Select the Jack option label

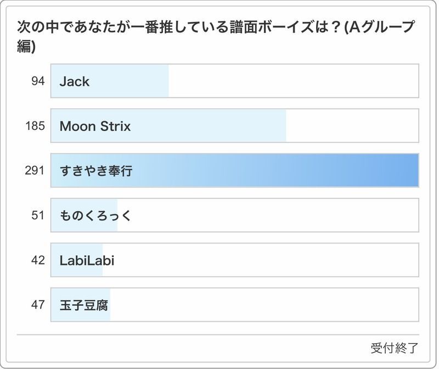coord(75,82)
